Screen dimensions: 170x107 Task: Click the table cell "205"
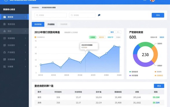(58, 103)
